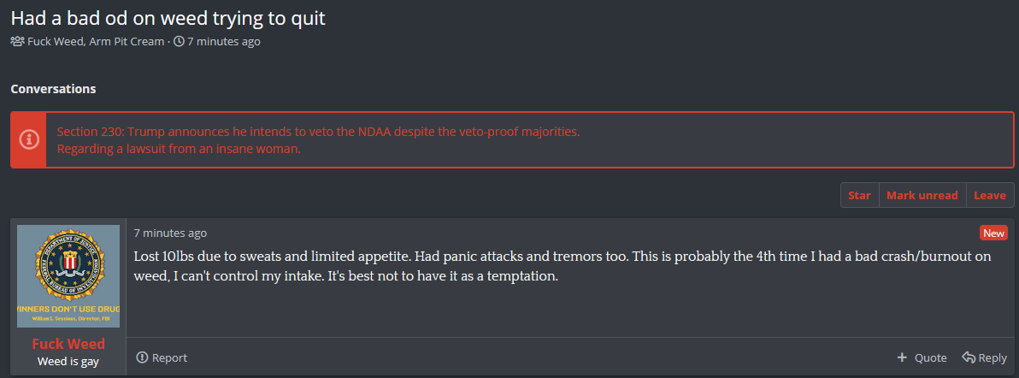
Task: Star this conversation
Action: [x=859, y=195]
